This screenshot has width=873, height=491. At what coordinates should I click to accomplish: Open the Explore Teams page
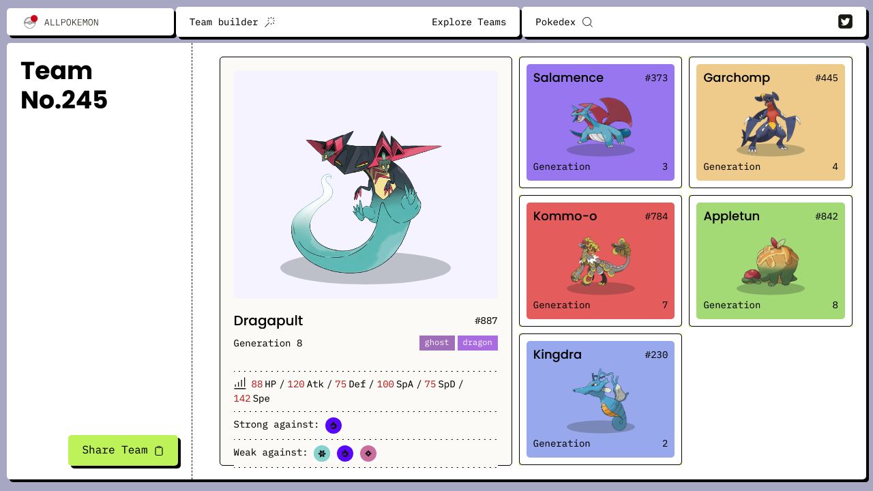tap(469, 22)
